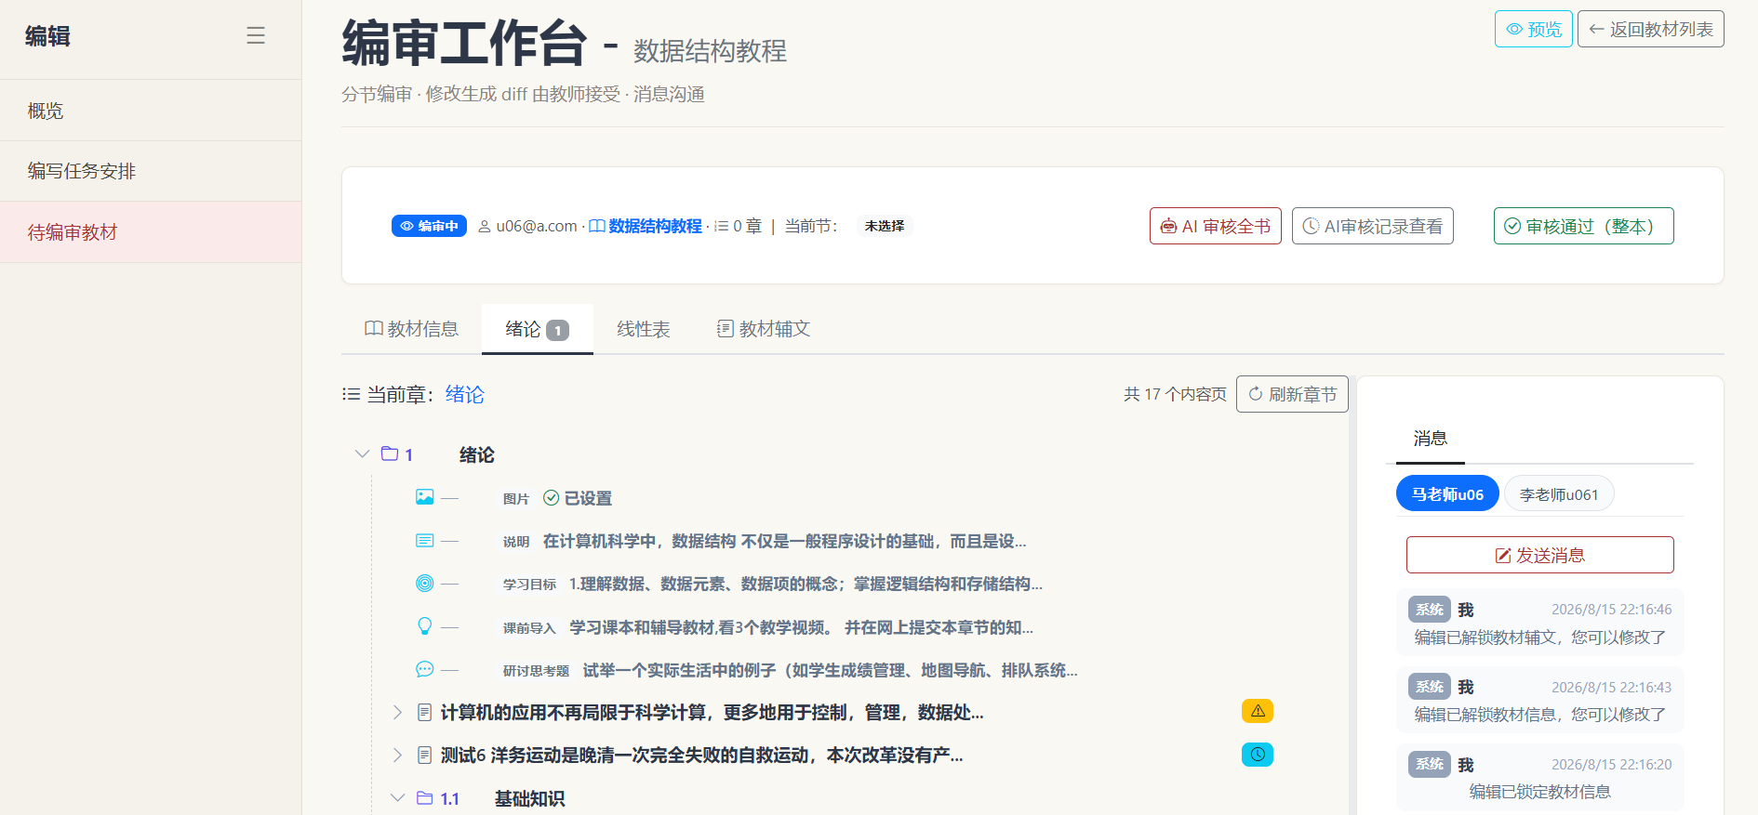Open the 教材信息 tab
Screen dimensions: 1758x815
click(411, 329)
